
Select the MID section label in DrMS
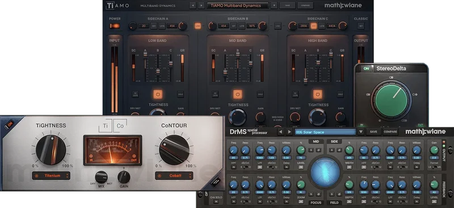[316, 142]
